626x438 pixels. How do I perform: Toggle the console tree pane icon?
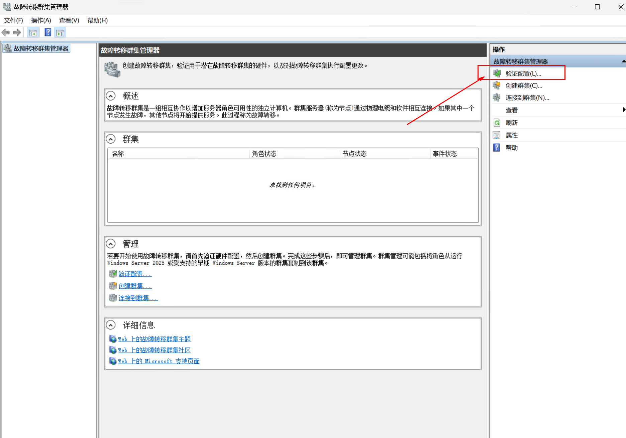pos(33,32)
